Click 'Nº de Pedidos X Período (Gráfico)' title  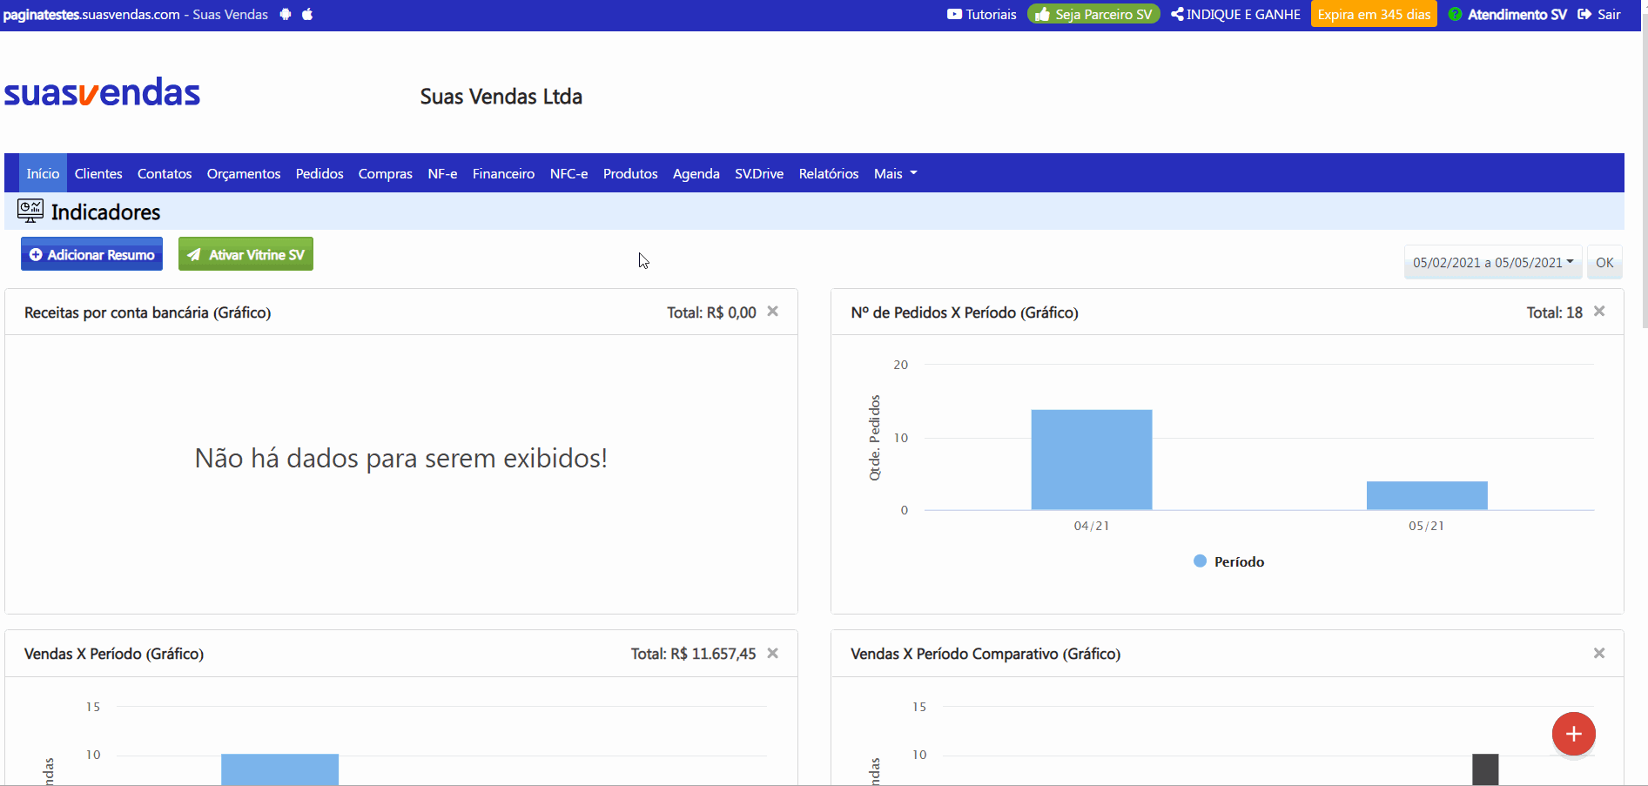click(x=965, y=312)
